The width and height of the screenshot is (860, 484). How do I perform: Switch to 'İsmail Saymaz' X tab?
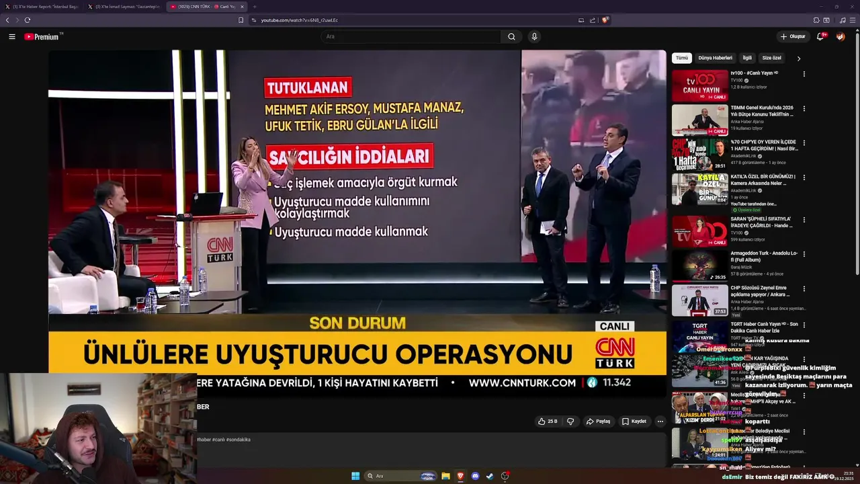[x=124, y=7]
